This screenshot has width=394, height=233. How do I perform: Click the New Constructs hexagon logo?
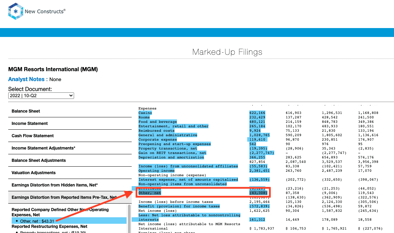pyautogui.click(x=15, y=11)
